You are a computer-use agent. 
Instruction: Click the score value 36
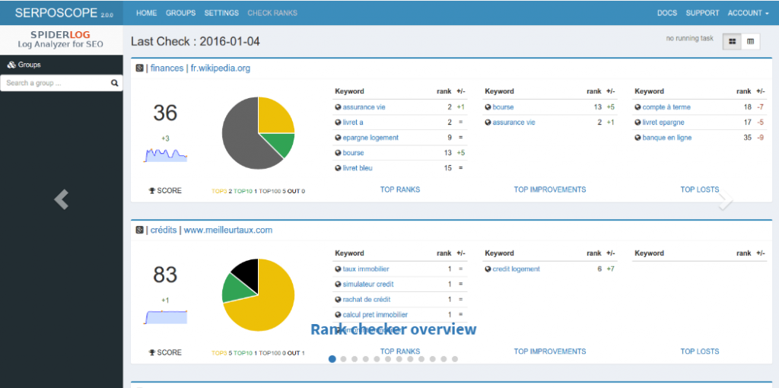[x=165, y=113]
